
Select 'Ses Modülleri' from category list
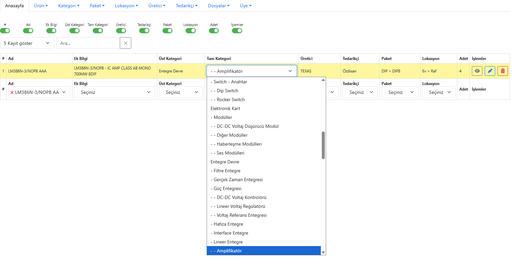(x=230, y=153)
